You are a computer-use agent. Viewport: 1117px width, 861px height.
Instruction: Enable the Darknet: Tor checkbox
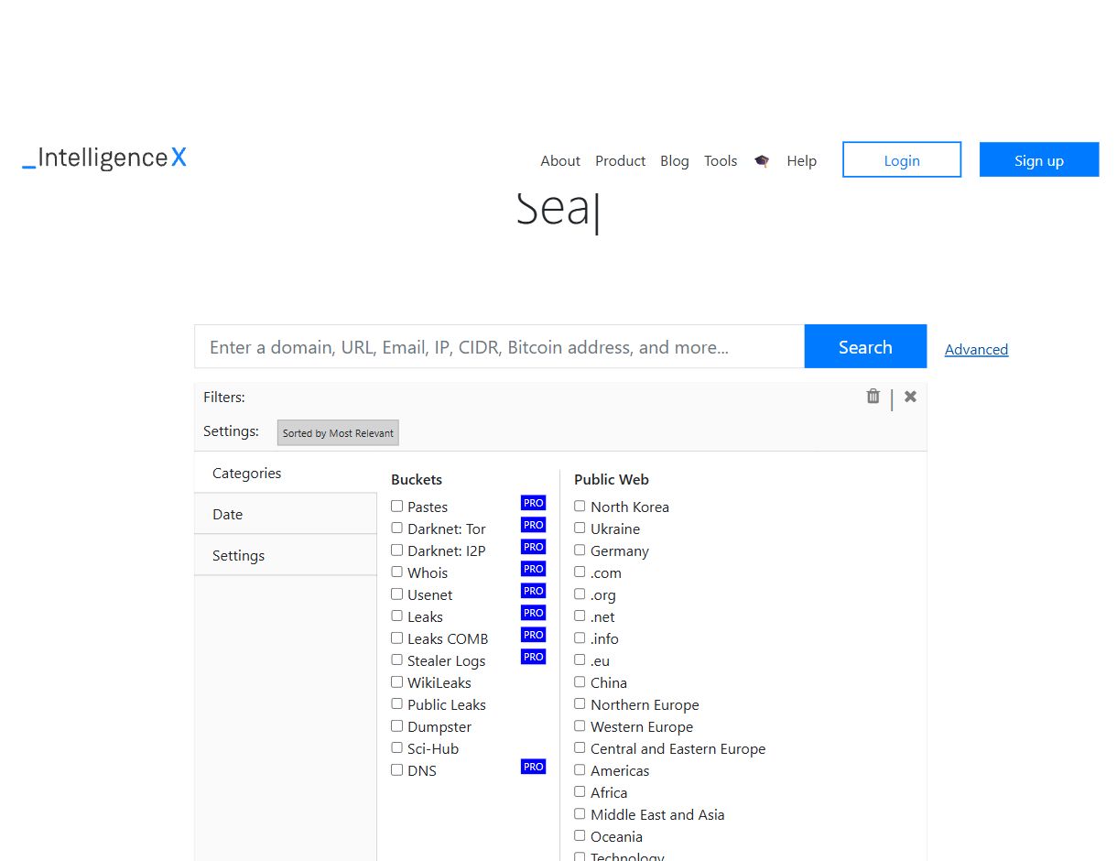397,528
